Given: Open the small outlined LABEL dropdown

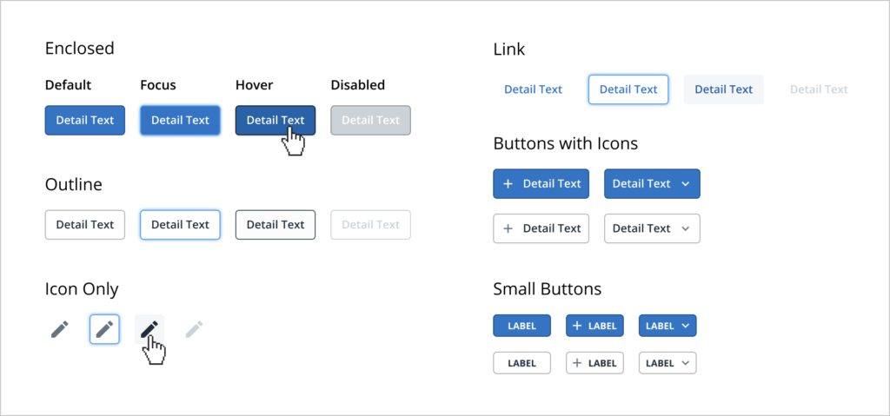Looking at the screenshot, I should 685,363.
